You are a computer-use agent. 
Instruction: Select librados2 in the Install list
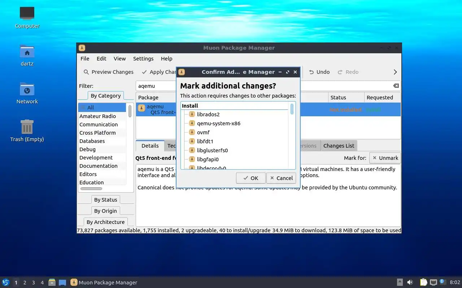pyautogui.click(x=208, y=114)
